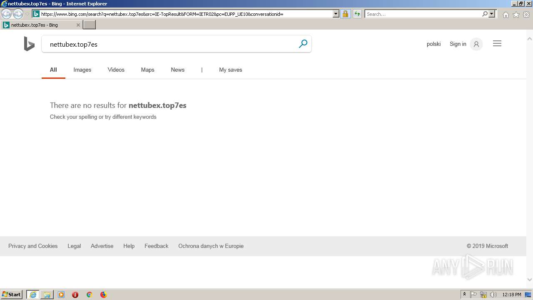This screenshot has width=533, height=300.
Task: Click the IE search box
Action: [x=423, y=14]
